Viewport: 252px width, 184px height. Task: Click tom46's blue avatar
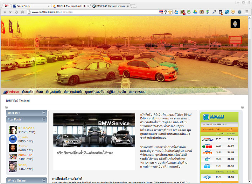coord(13,139)
